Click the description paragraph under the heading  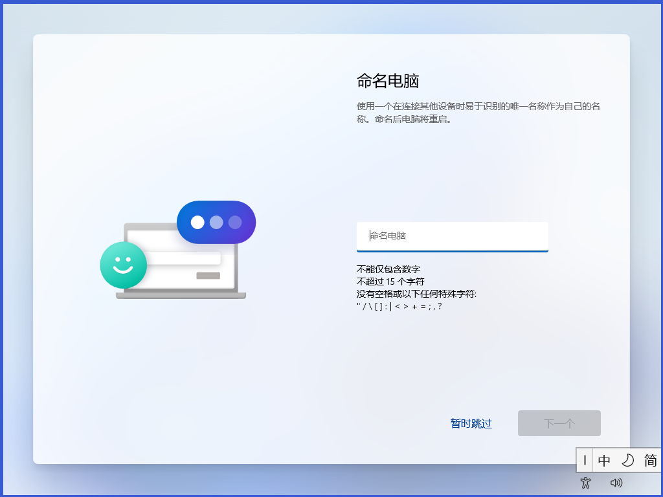click(478, 113)
